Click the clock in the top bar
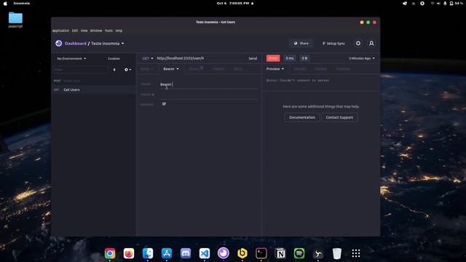This screenshot has height=262, width=466. 233,4
